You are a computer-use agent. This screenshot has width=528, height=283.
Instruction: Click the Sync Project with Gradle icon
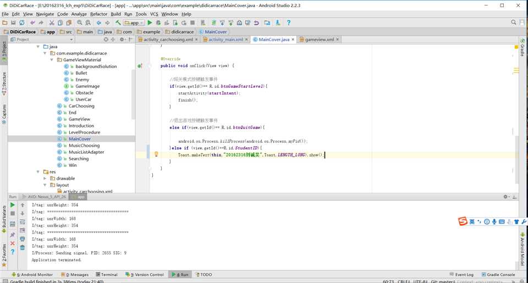pyautogui.click(x=213, y=23)
